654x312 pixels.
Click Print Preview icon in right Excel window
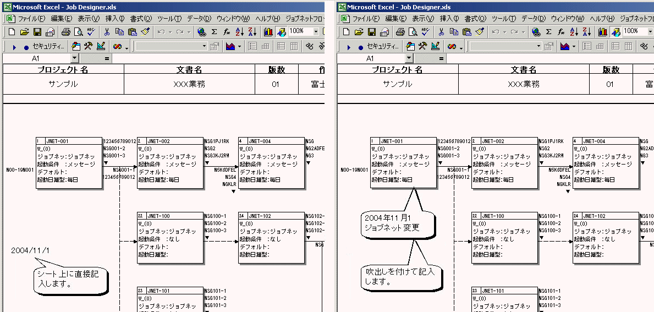pos(413,32)
